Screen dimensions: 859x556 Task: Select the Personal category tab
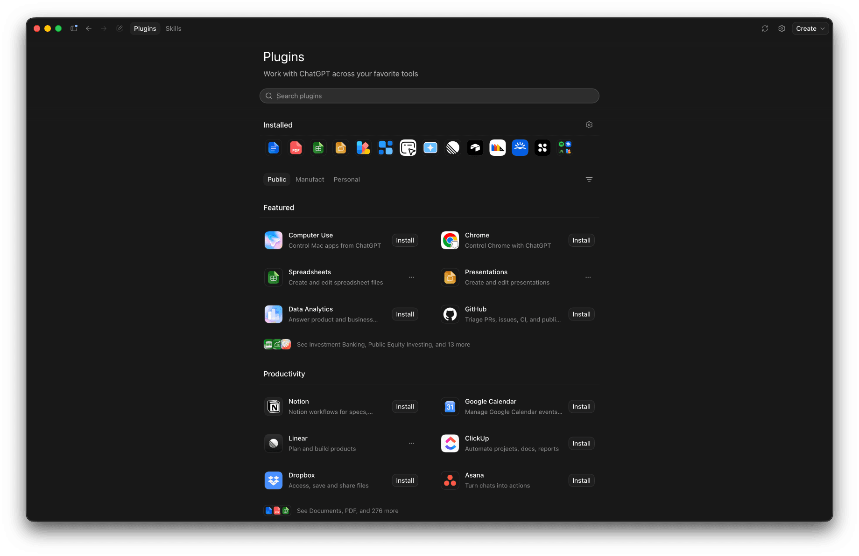[347, 180]
